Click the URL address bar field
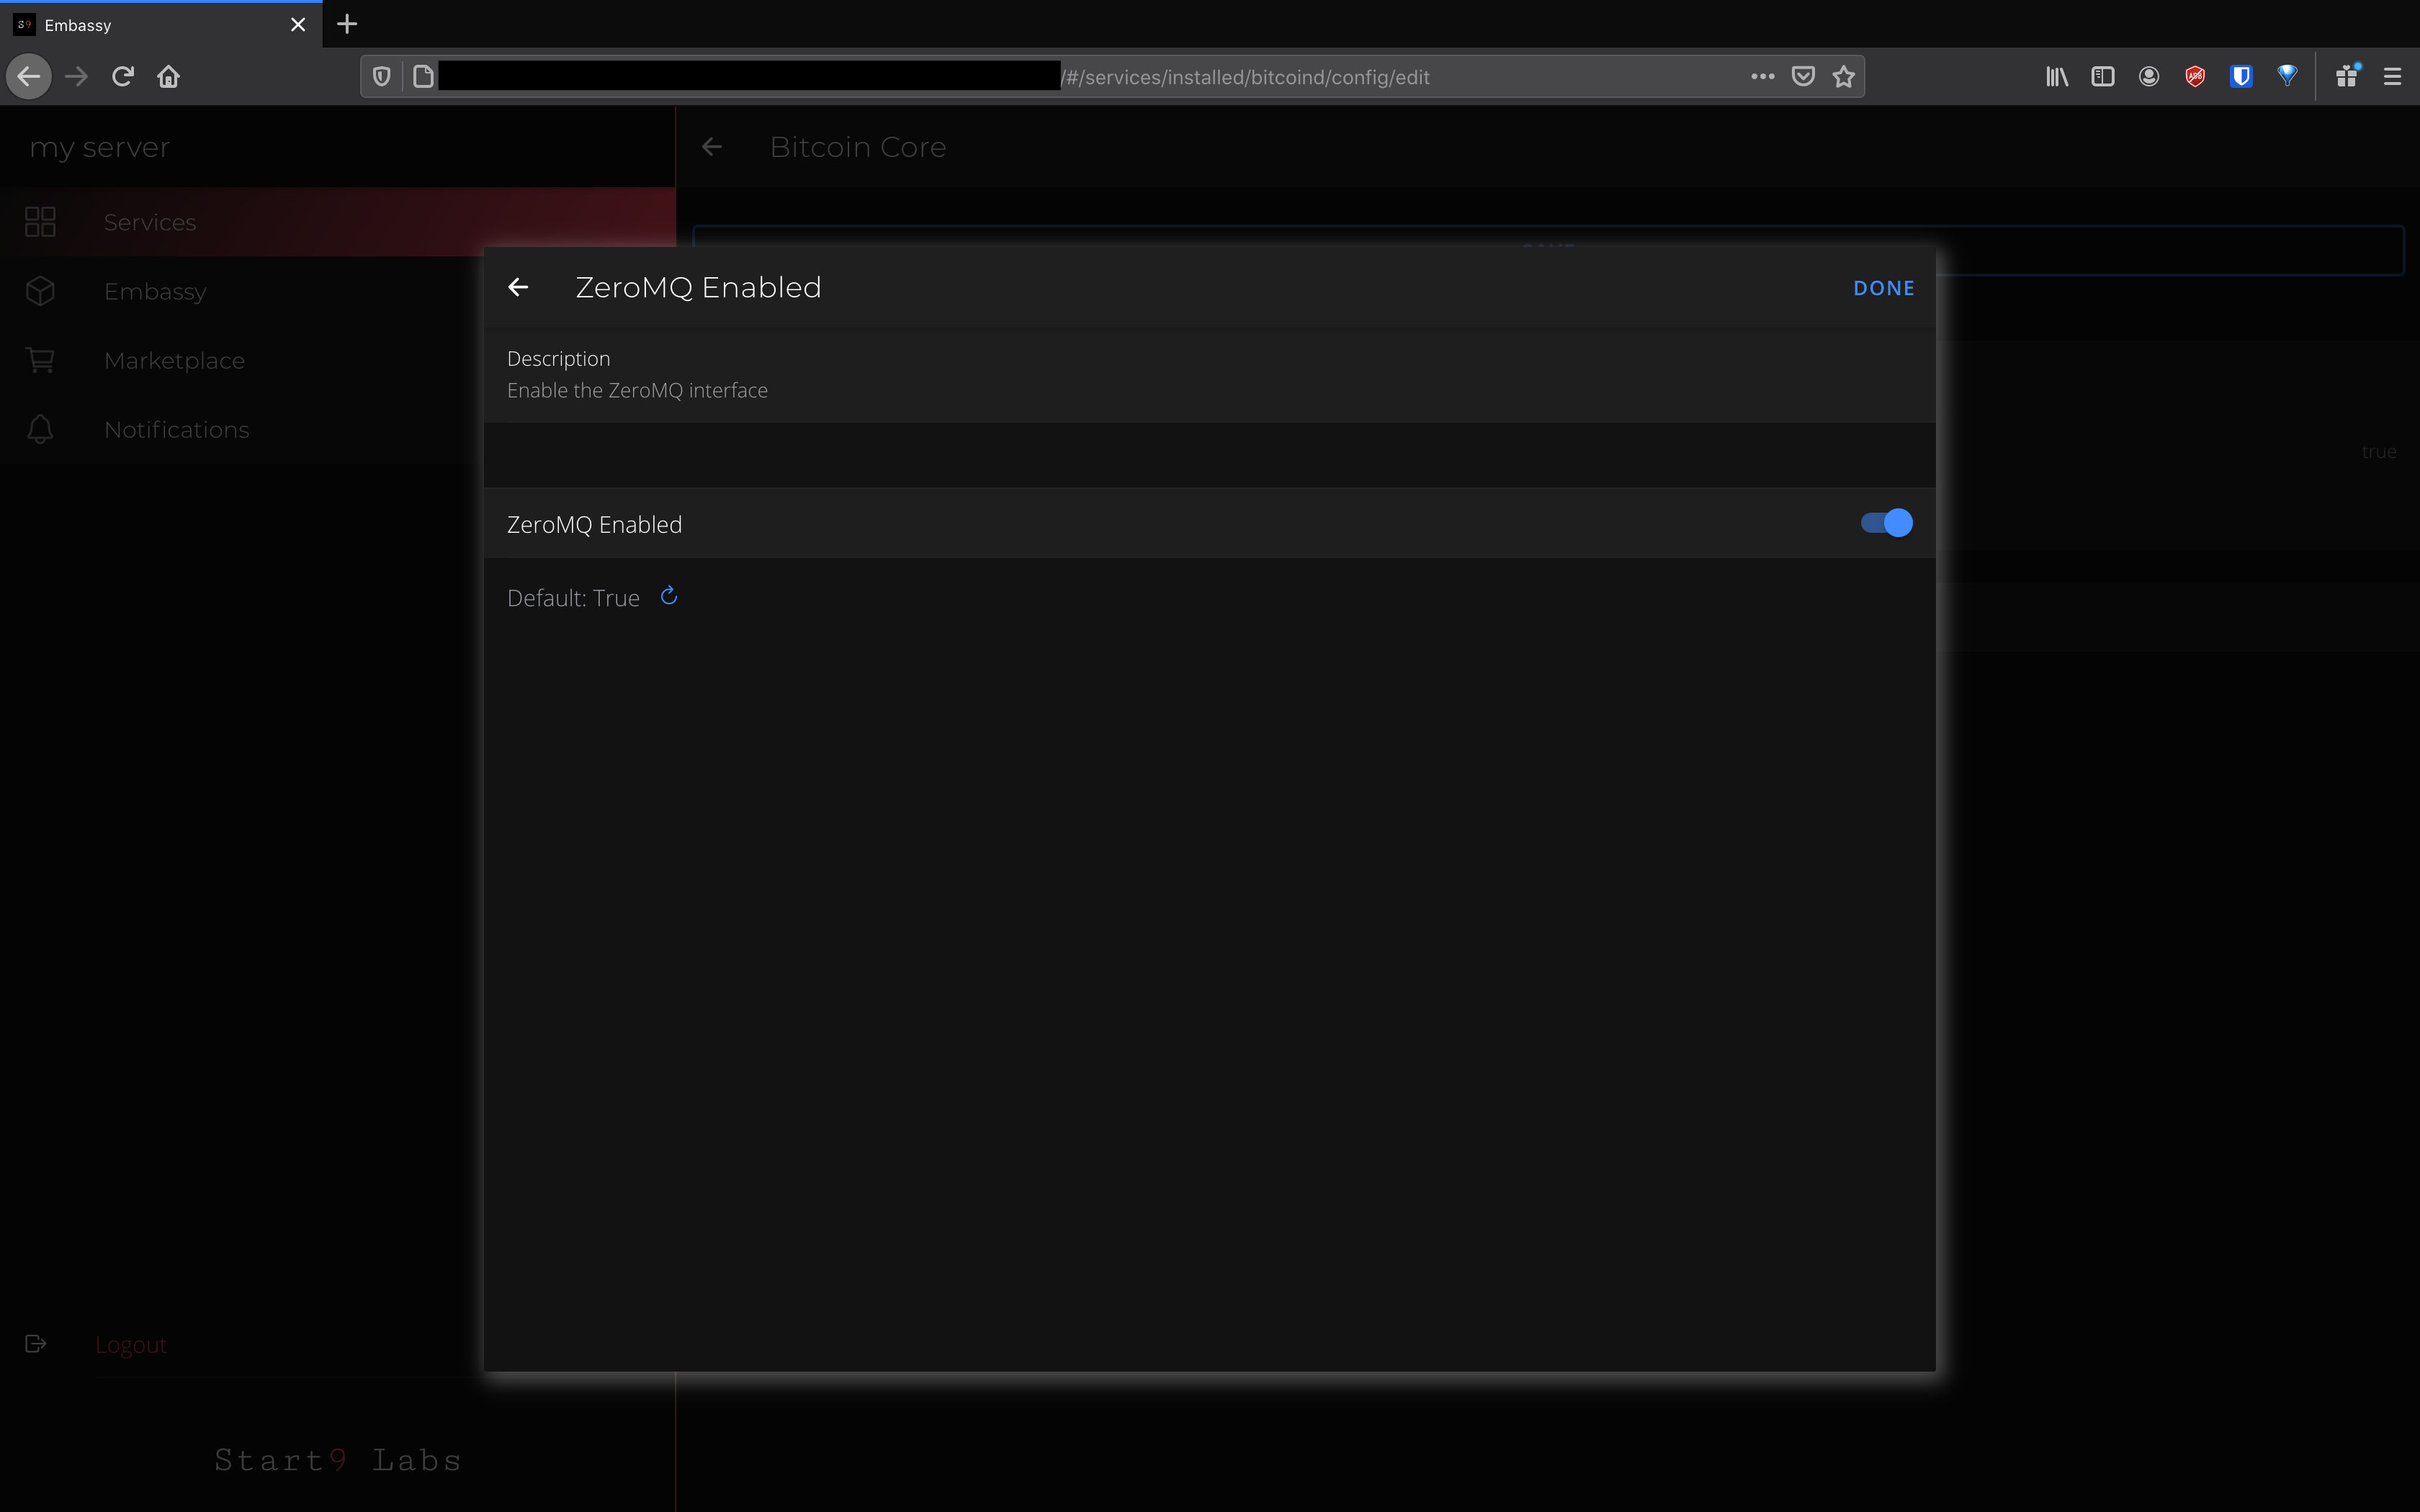This screenshot has height=1512, width=2420. pyautogui.click(x=1400, y=77)
